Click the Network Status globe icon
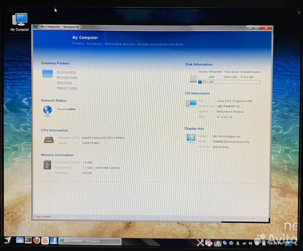 (x=47, y=110)
